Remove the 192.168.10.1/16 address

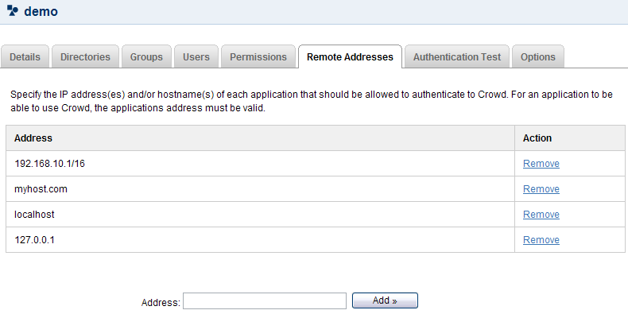point(541,164)
